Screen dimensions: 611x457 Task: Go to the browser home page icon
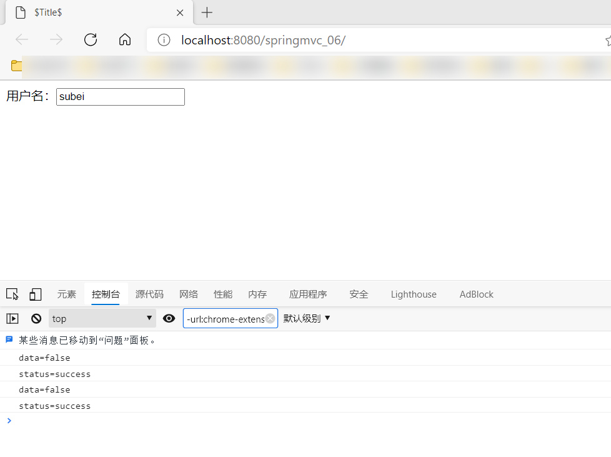click(125, 40)
